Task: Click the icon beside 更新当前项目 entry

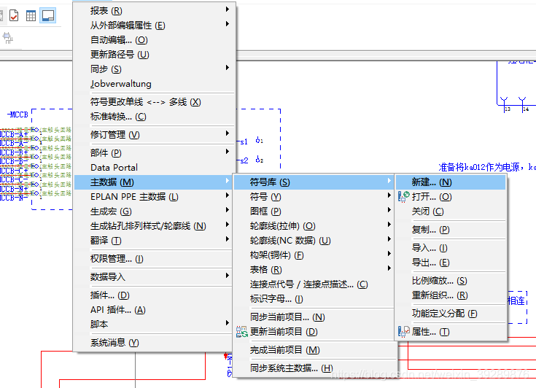Action: click(x=241, y=332)
